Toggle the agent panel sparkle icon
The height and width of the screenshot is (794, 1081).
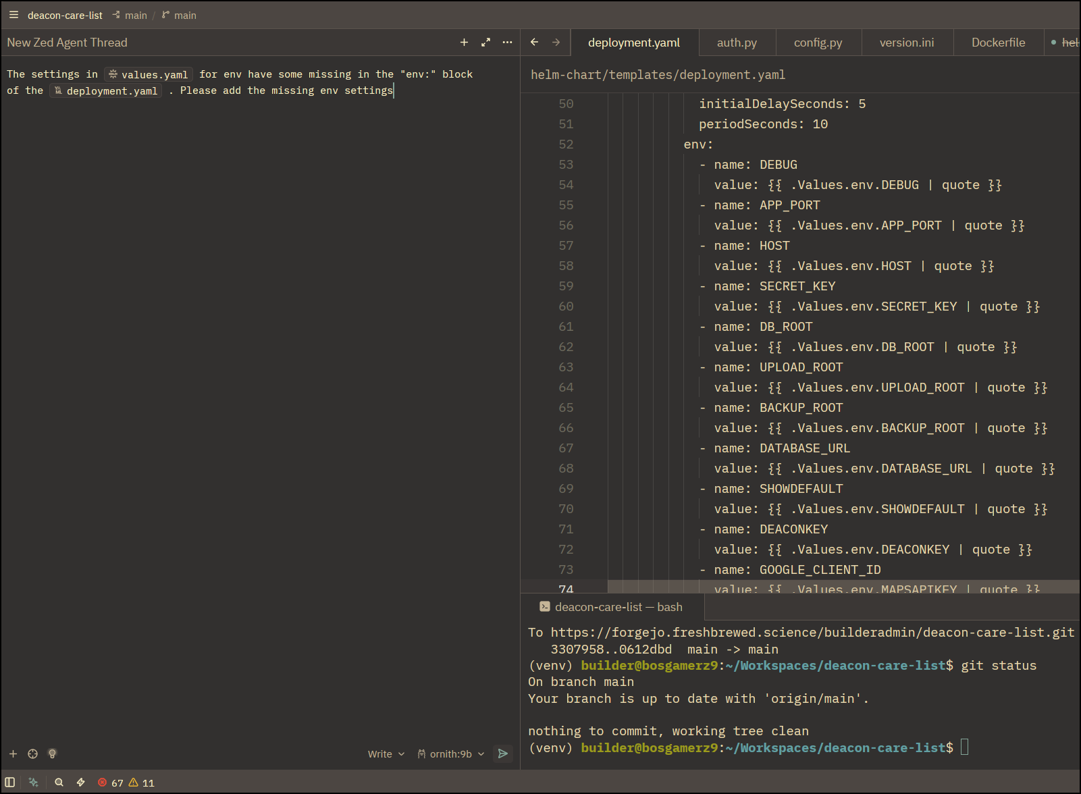(33, 783)
